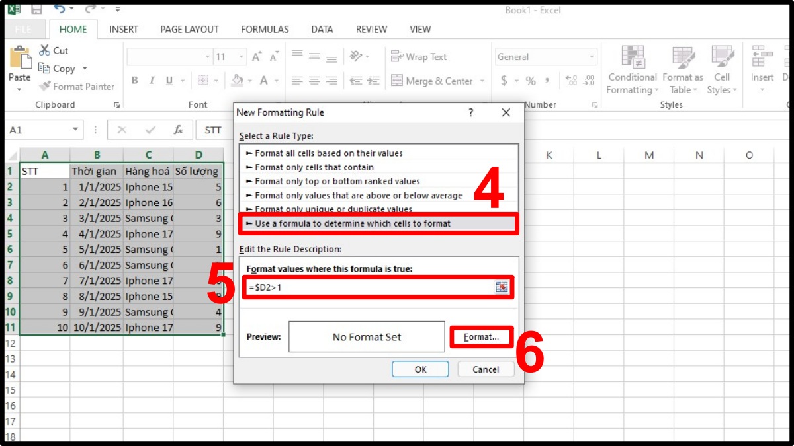Screen dimensions: 794x446
Task: Click the dialog Help question mark
Action: pos(471,113)
